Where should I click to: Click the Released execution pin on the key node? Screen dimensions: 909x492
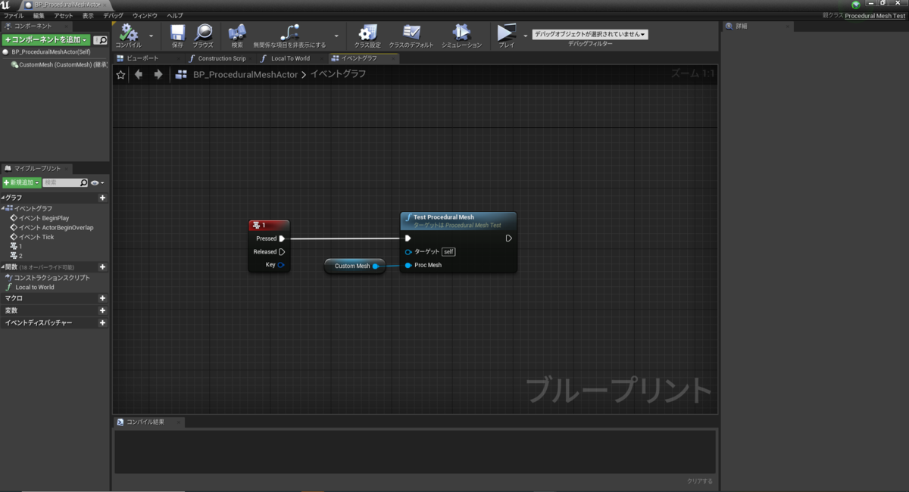(x=282, y=252)
